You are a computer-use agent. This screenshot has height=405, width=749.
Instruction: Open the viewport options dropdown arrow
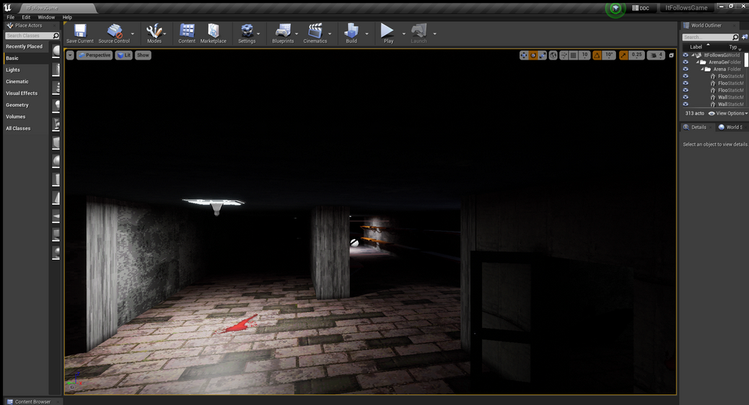tap(70, 55)
